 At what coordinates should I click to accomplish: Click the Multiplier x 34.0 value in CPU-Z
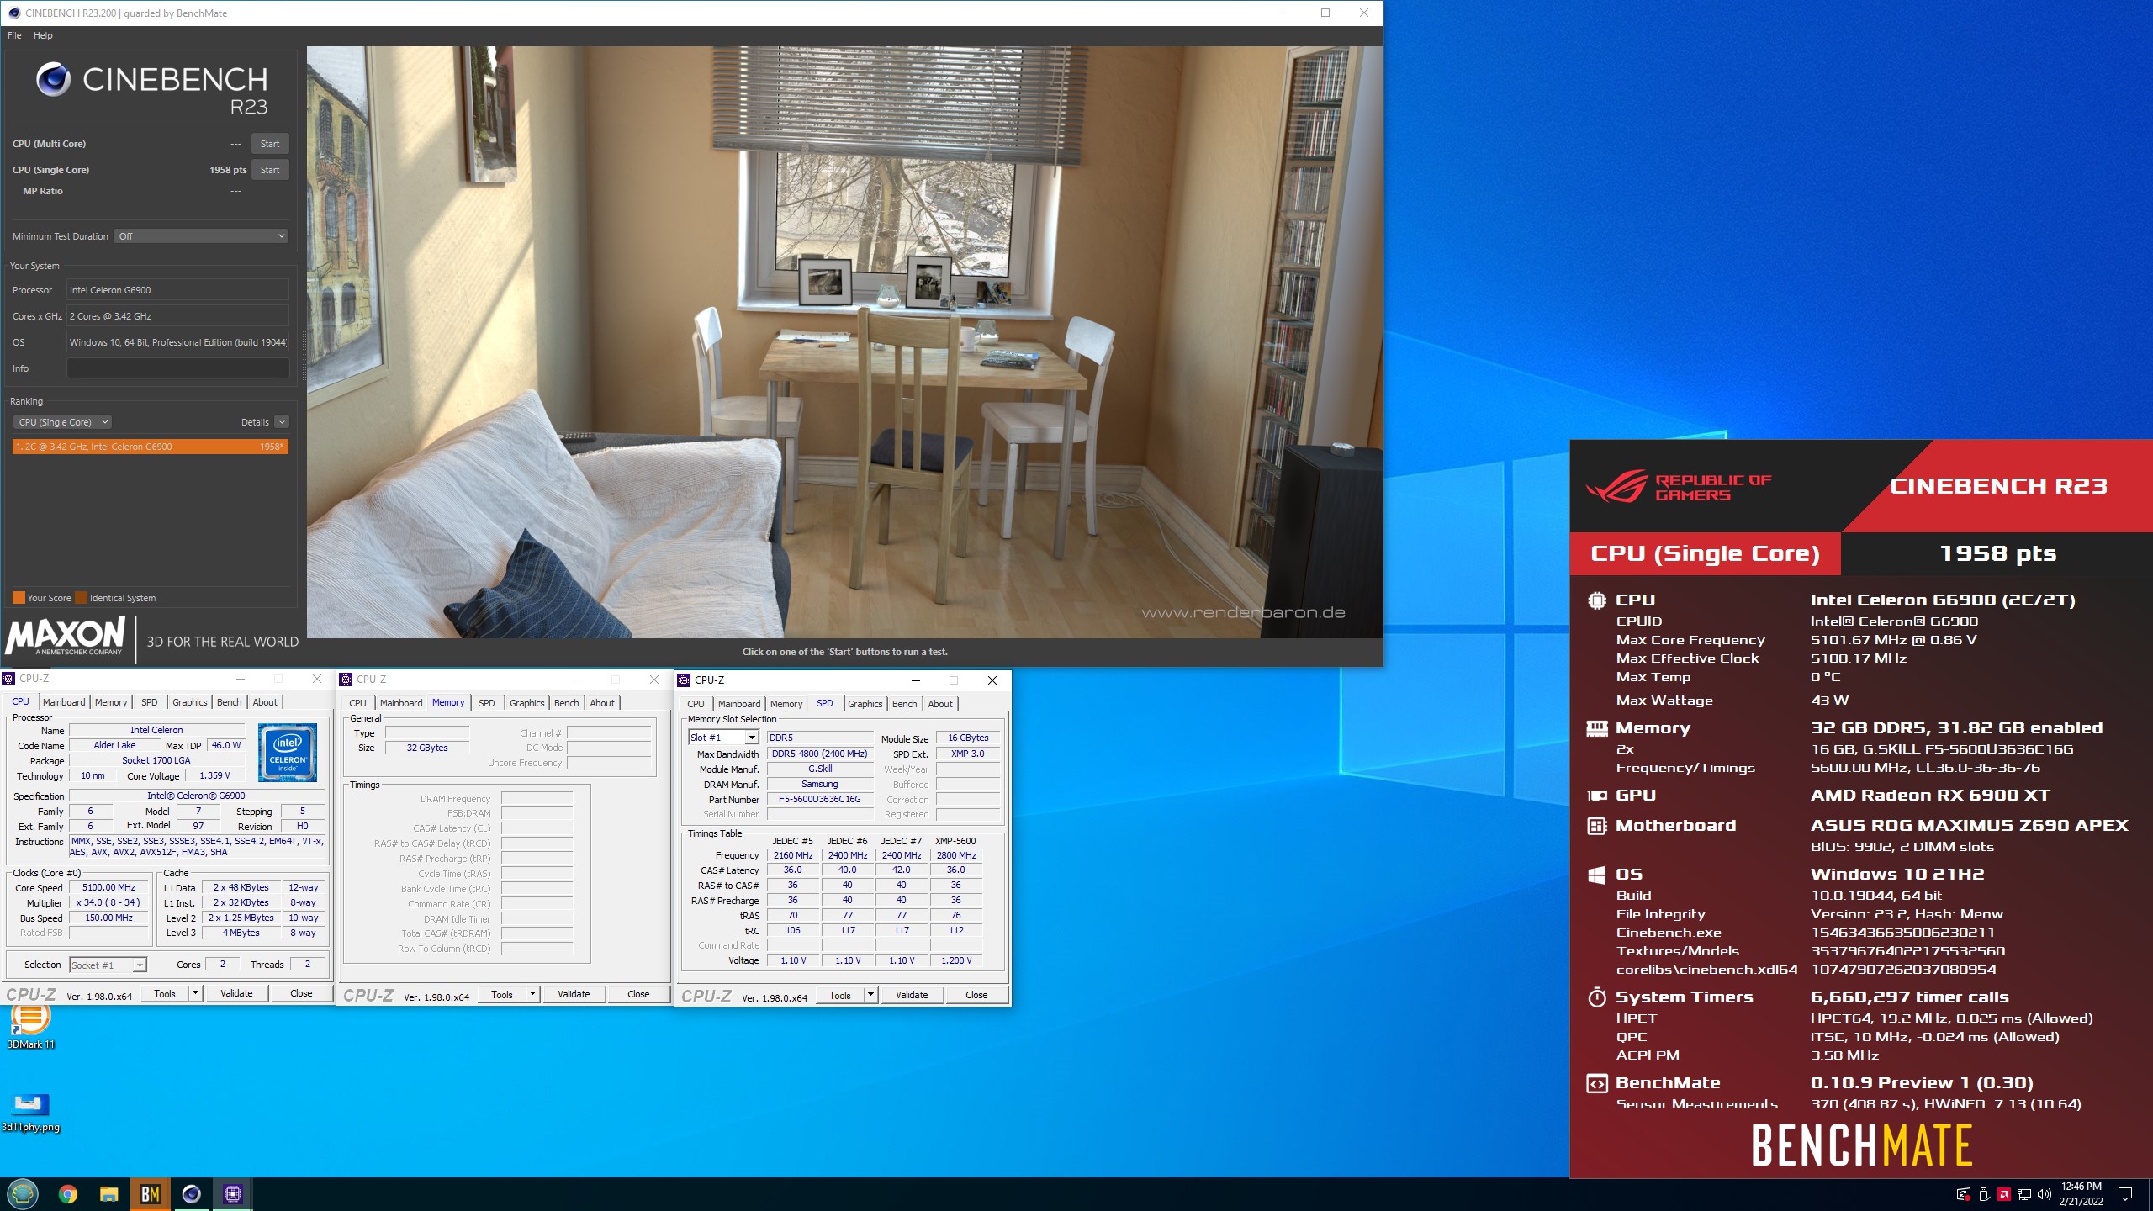[109, 902]
